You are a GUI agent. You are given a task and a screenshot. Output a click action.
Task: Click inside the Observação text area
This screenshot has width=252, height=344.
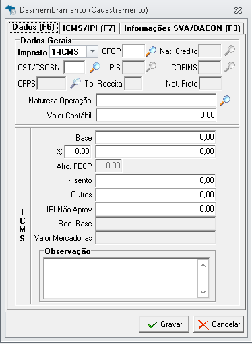(x=121, y=278)
